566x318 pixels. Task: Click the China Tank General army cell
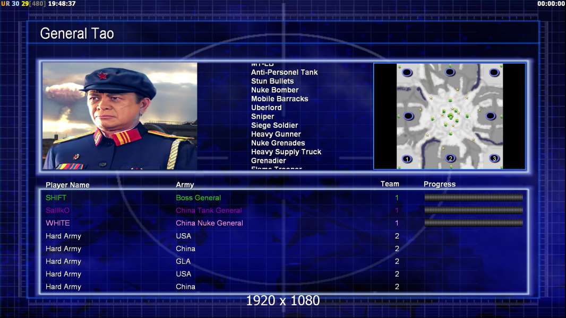click(x=209, y=210)
